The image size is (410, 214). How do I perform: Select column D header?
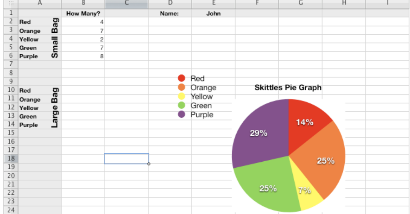click(x=170, y=4)
